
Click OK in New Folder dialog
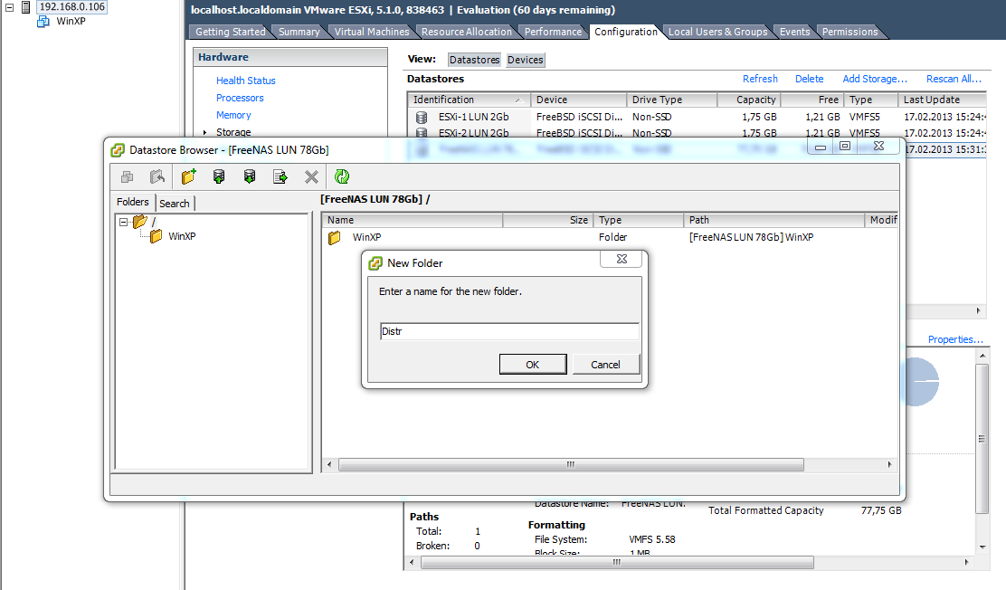tap(533, 364)
